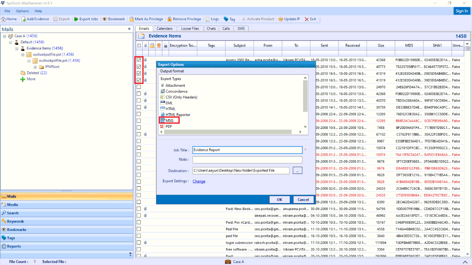Click the Change export settings link

point(199,181)
